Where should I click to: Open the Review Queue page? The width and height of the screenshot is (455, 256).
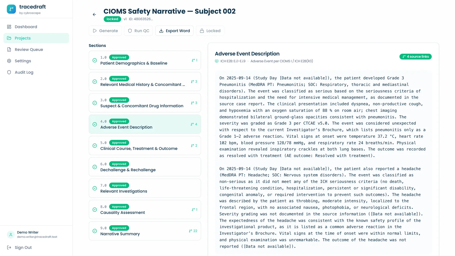pyautogui.click(x=36, y=49)
